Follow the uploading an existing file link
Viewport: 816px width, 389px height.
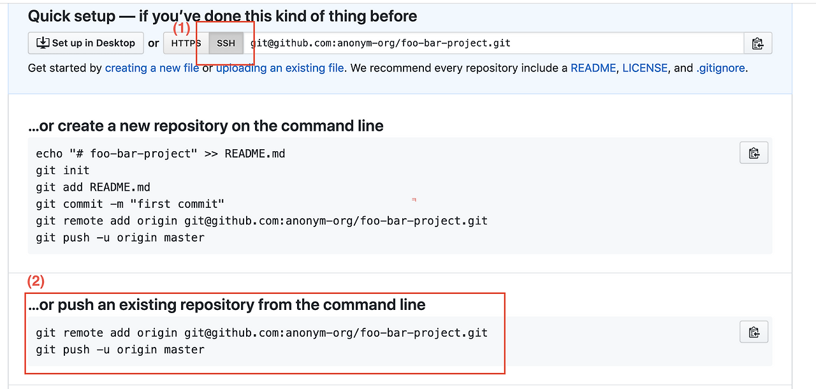(280, 68)
